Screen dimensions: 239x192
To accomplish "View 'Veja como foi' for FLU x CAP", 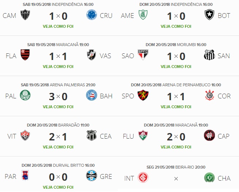I will (176, 147).
